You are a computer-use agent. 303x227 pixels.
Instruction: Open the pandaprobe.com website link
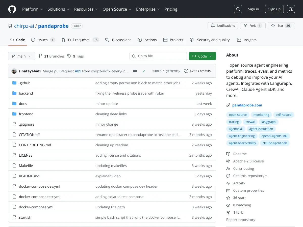pyautogui.click(x=247, y=105)
